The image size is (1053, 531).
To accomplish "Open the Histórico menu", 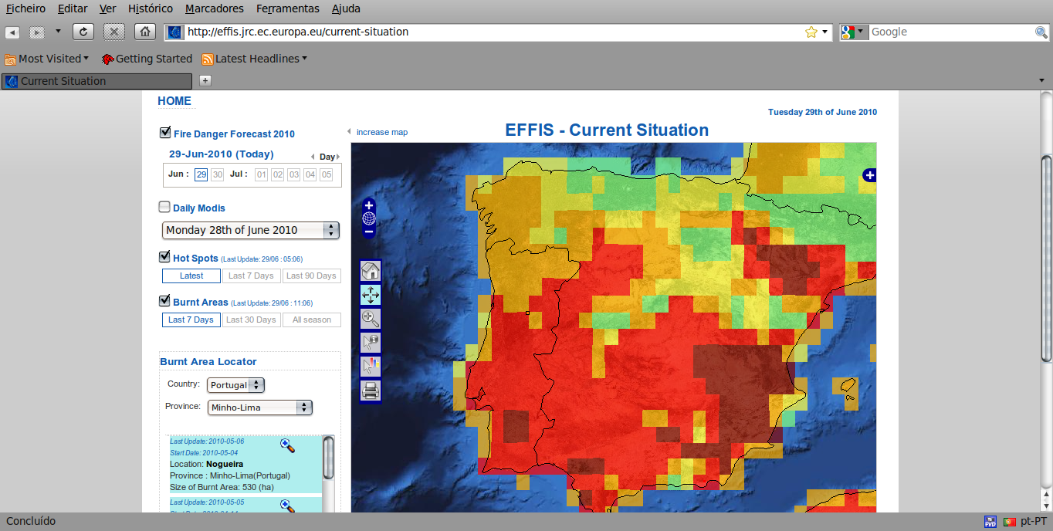I will click(151, 8).
